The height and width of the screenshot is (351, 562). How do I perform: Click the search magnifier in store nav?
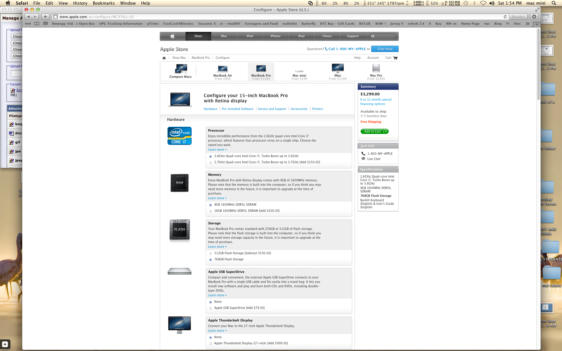(373, 36)
